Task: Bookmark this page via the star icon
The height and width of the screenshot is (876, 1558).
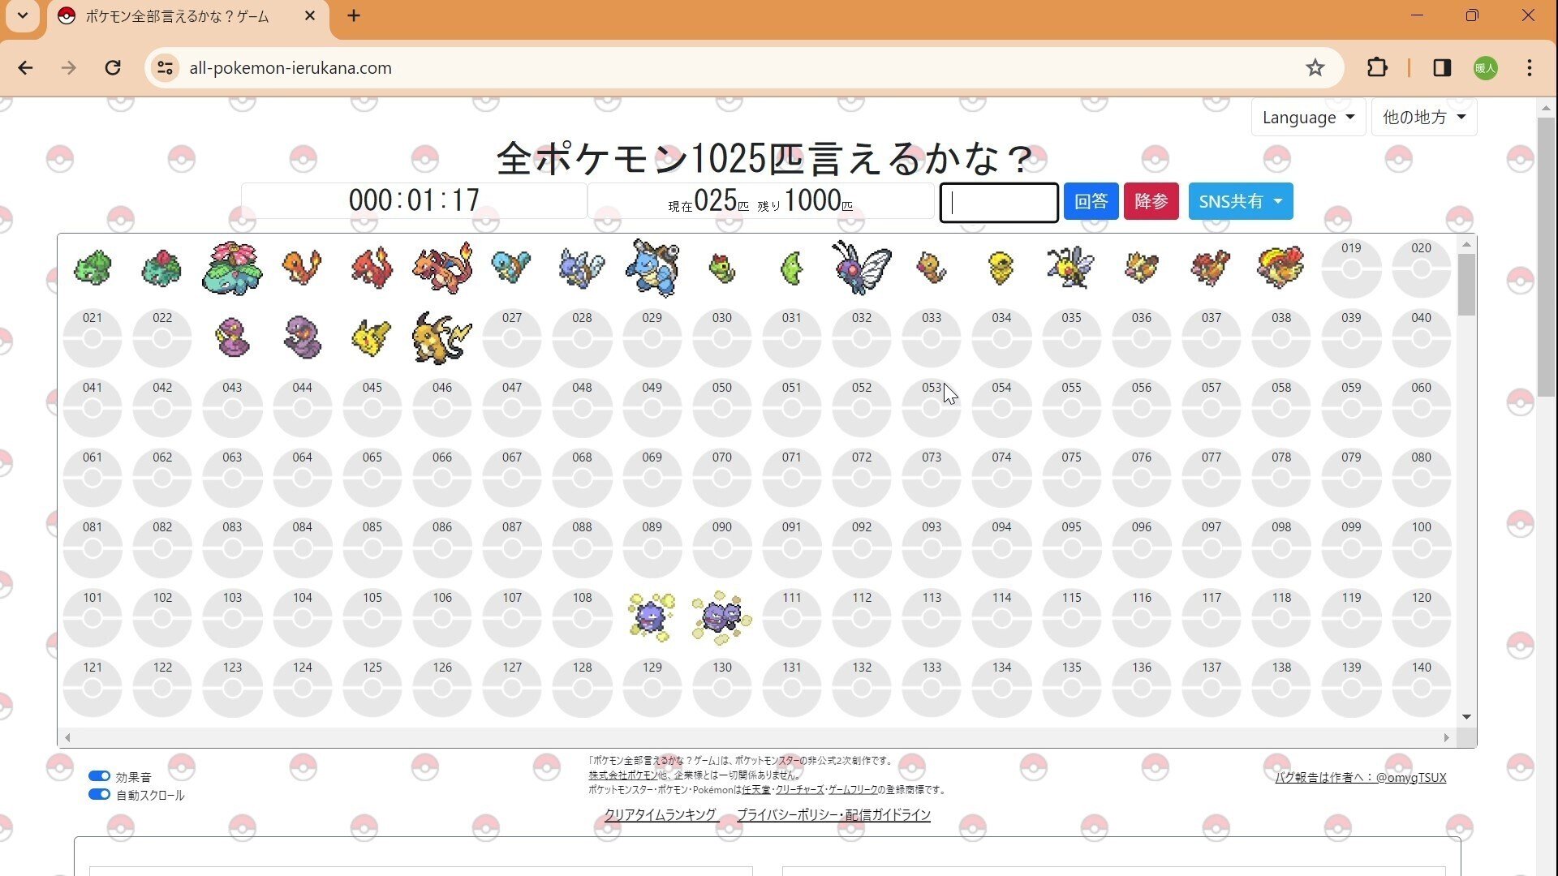Action: point(1315,68)
